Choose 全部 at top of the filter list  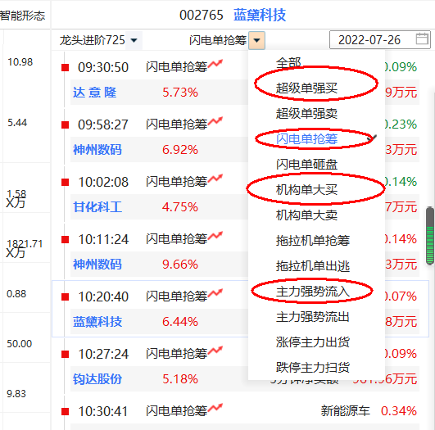pyautogui.click(x=288, y=63)
